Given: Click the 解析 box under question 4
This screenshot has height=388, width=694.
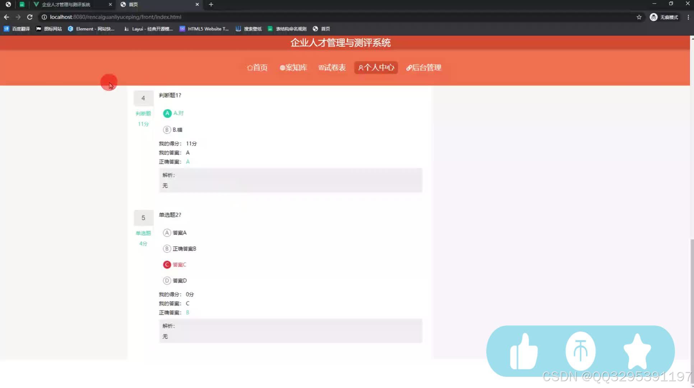Looking at the screenshot, I should [x=291, y=180].
